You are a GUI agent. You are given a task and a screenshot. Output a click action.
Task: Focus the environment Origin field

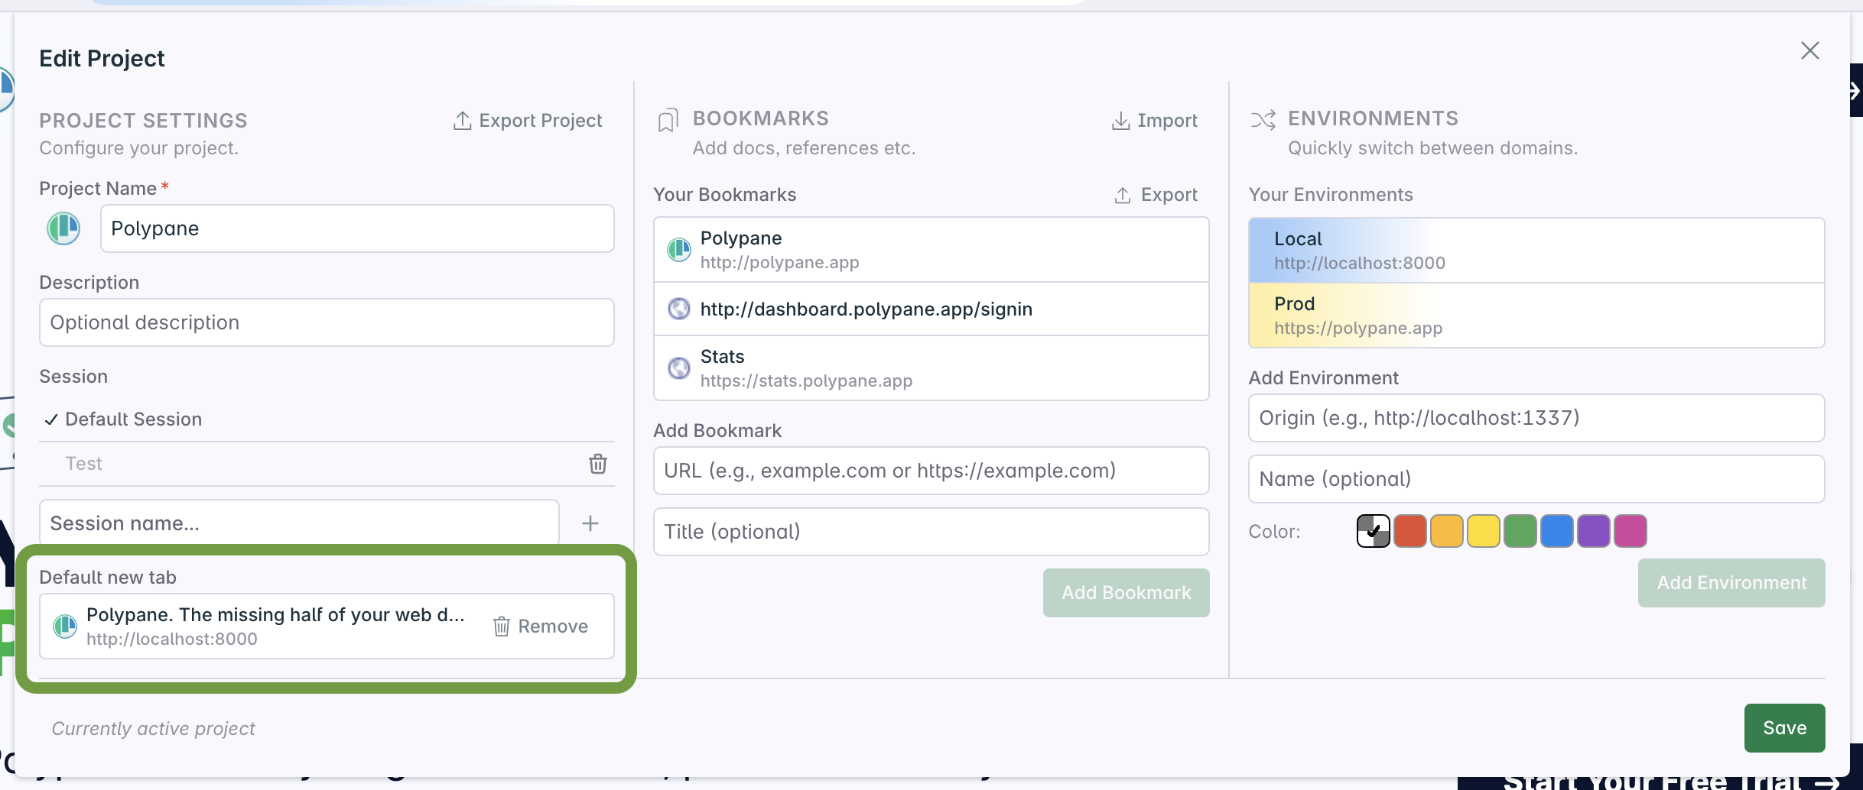[x=1536, y=418]
